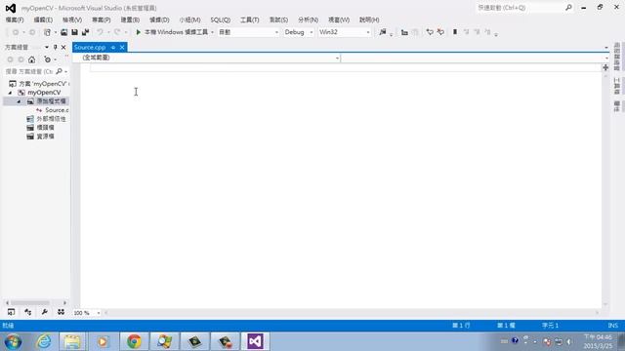Screen dimensions: 625x351
Task: Switch to the Source.cpp editor tab
Action: [90, 48]
